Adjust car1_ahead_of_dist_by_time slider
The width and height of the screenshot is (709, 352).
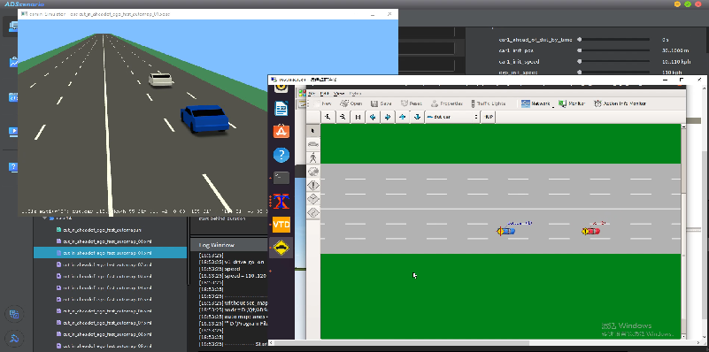coord(614,40)
